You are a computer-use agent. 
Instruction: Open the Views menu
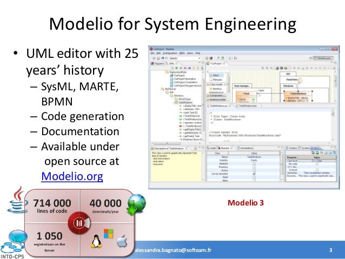pos(190,53)
